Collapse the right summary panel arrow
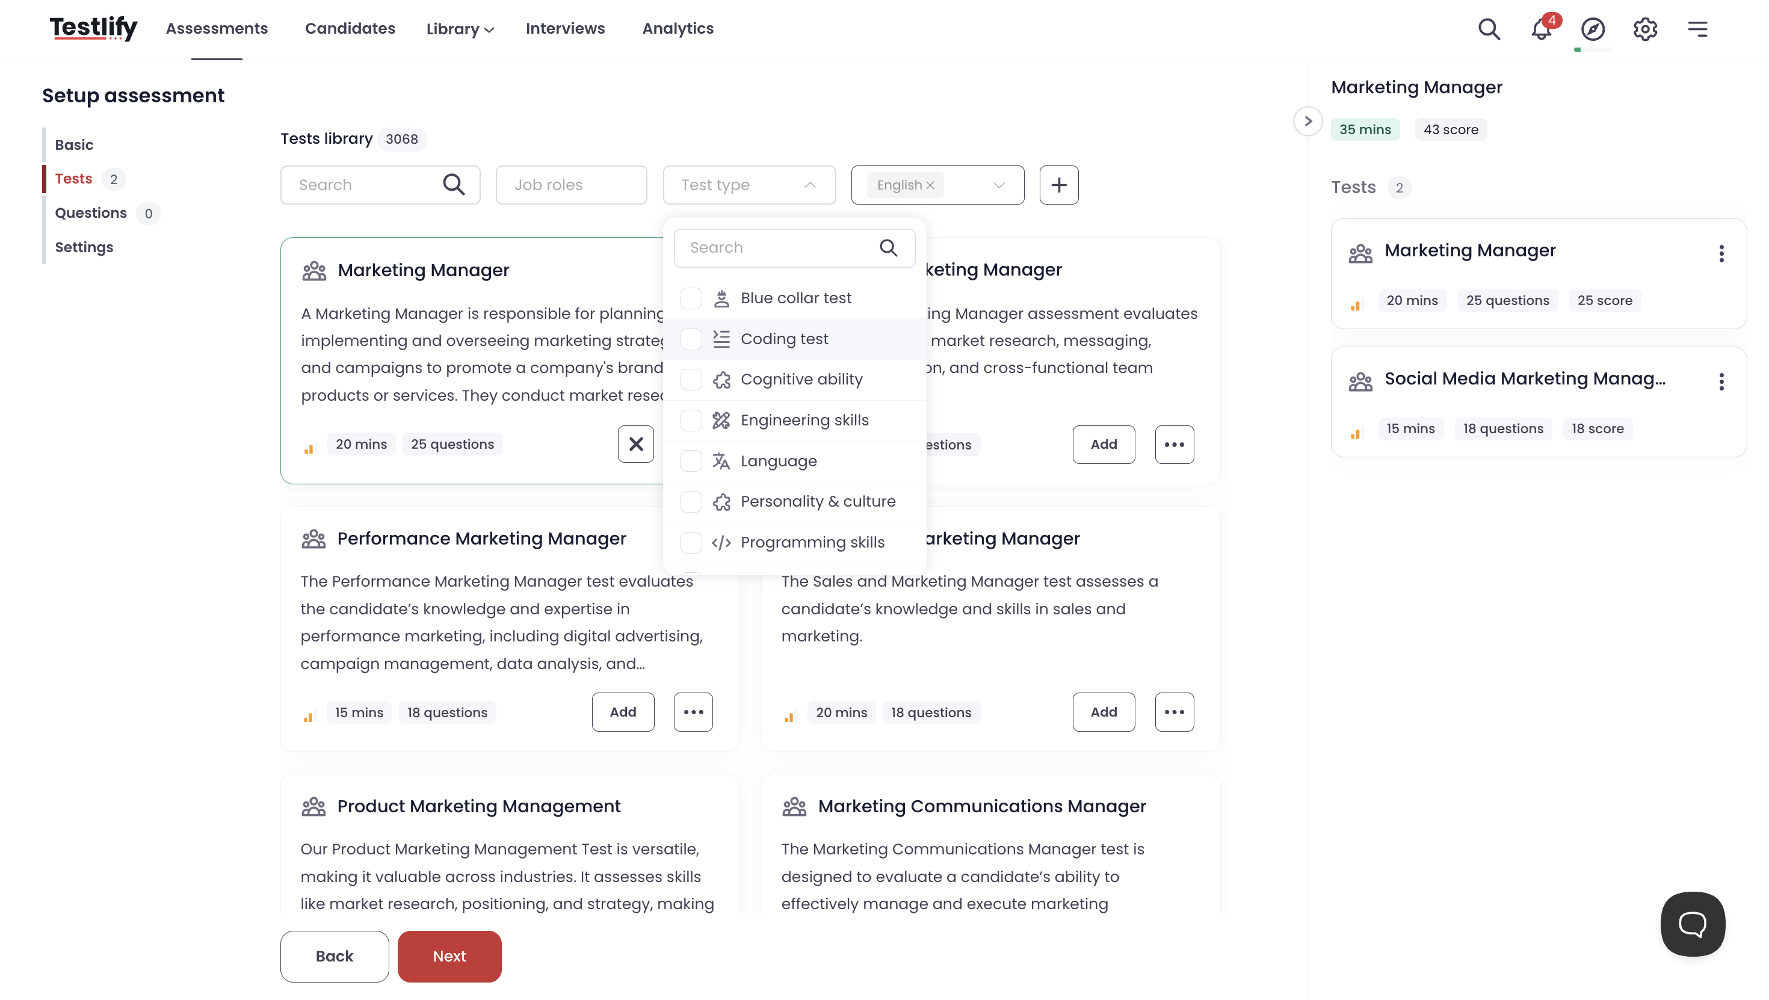 (x=1307, y=122)
